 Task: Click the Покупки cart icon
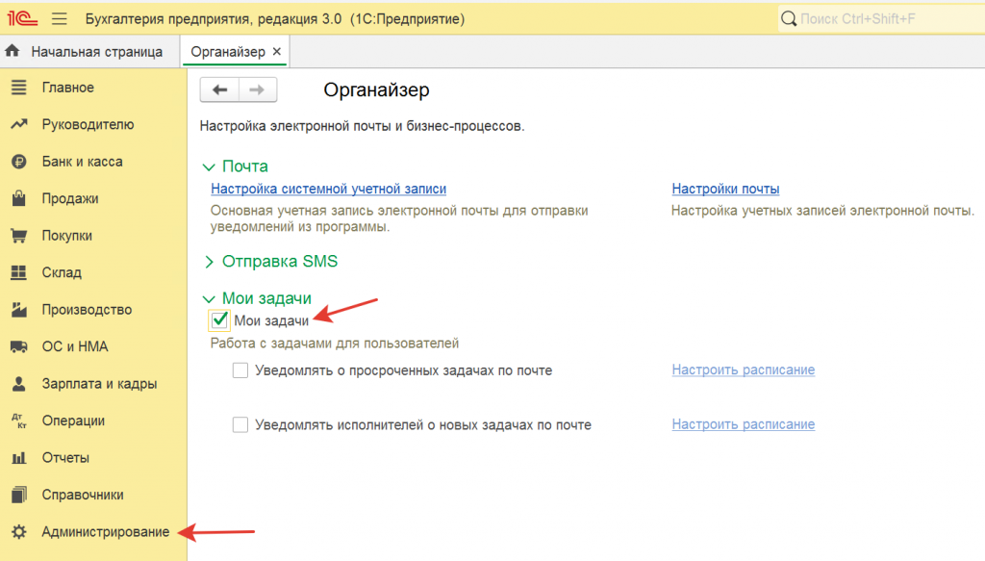point(19,236)
